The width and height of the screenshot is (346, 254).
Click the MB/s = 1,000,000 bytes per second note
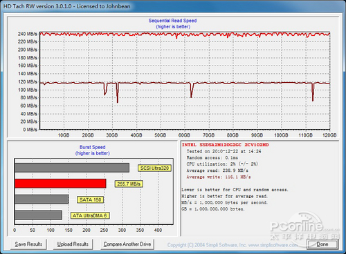(x=225, y=203)
